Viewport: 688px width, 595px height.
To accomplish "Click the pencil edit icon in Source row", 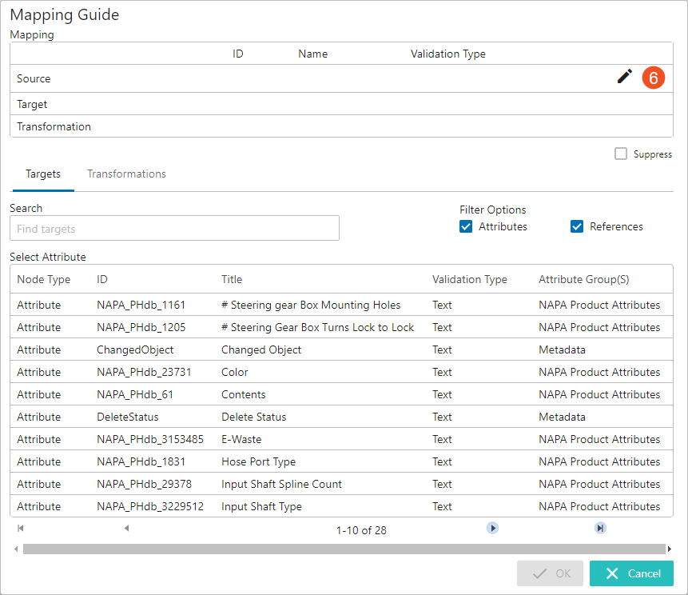I will [624, 77].
